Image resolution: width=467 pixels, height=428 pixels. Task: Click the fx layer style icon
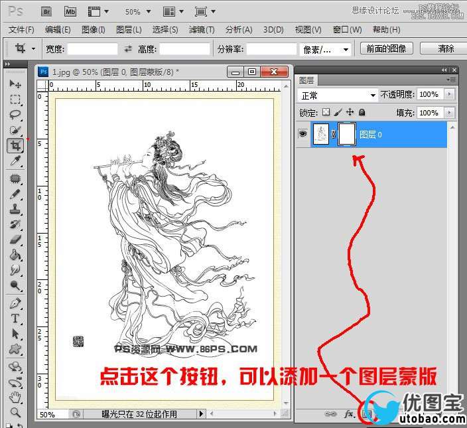coord(349,414)
